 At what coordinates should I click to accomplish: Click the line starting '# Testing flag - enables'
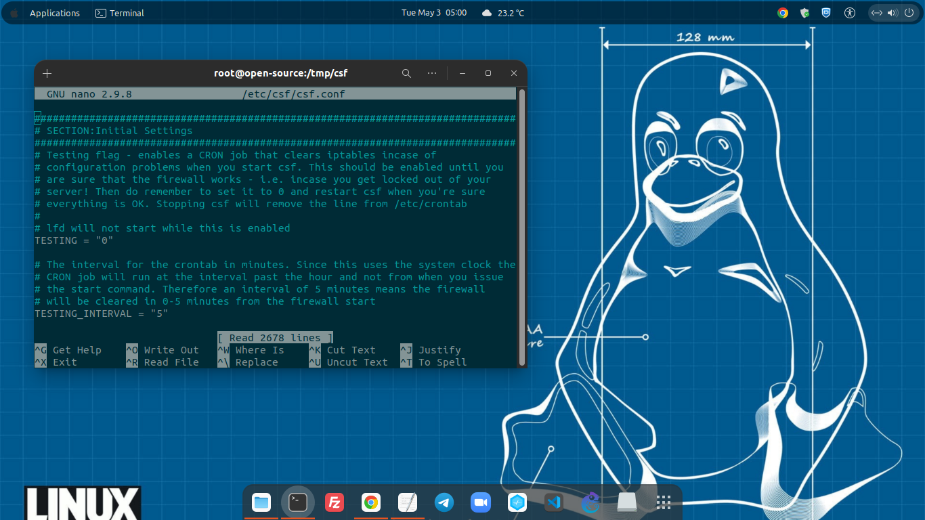(235, 155)
